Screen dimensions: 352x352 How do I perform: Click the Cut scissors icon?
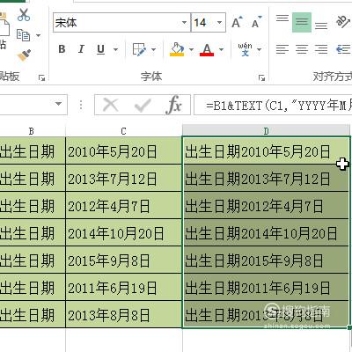[x=24, y=15]
